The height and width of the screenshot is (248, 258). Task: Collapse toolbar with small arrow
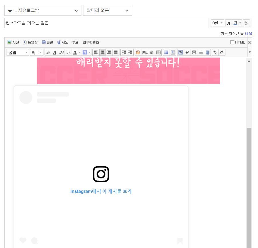pos(250,52)
